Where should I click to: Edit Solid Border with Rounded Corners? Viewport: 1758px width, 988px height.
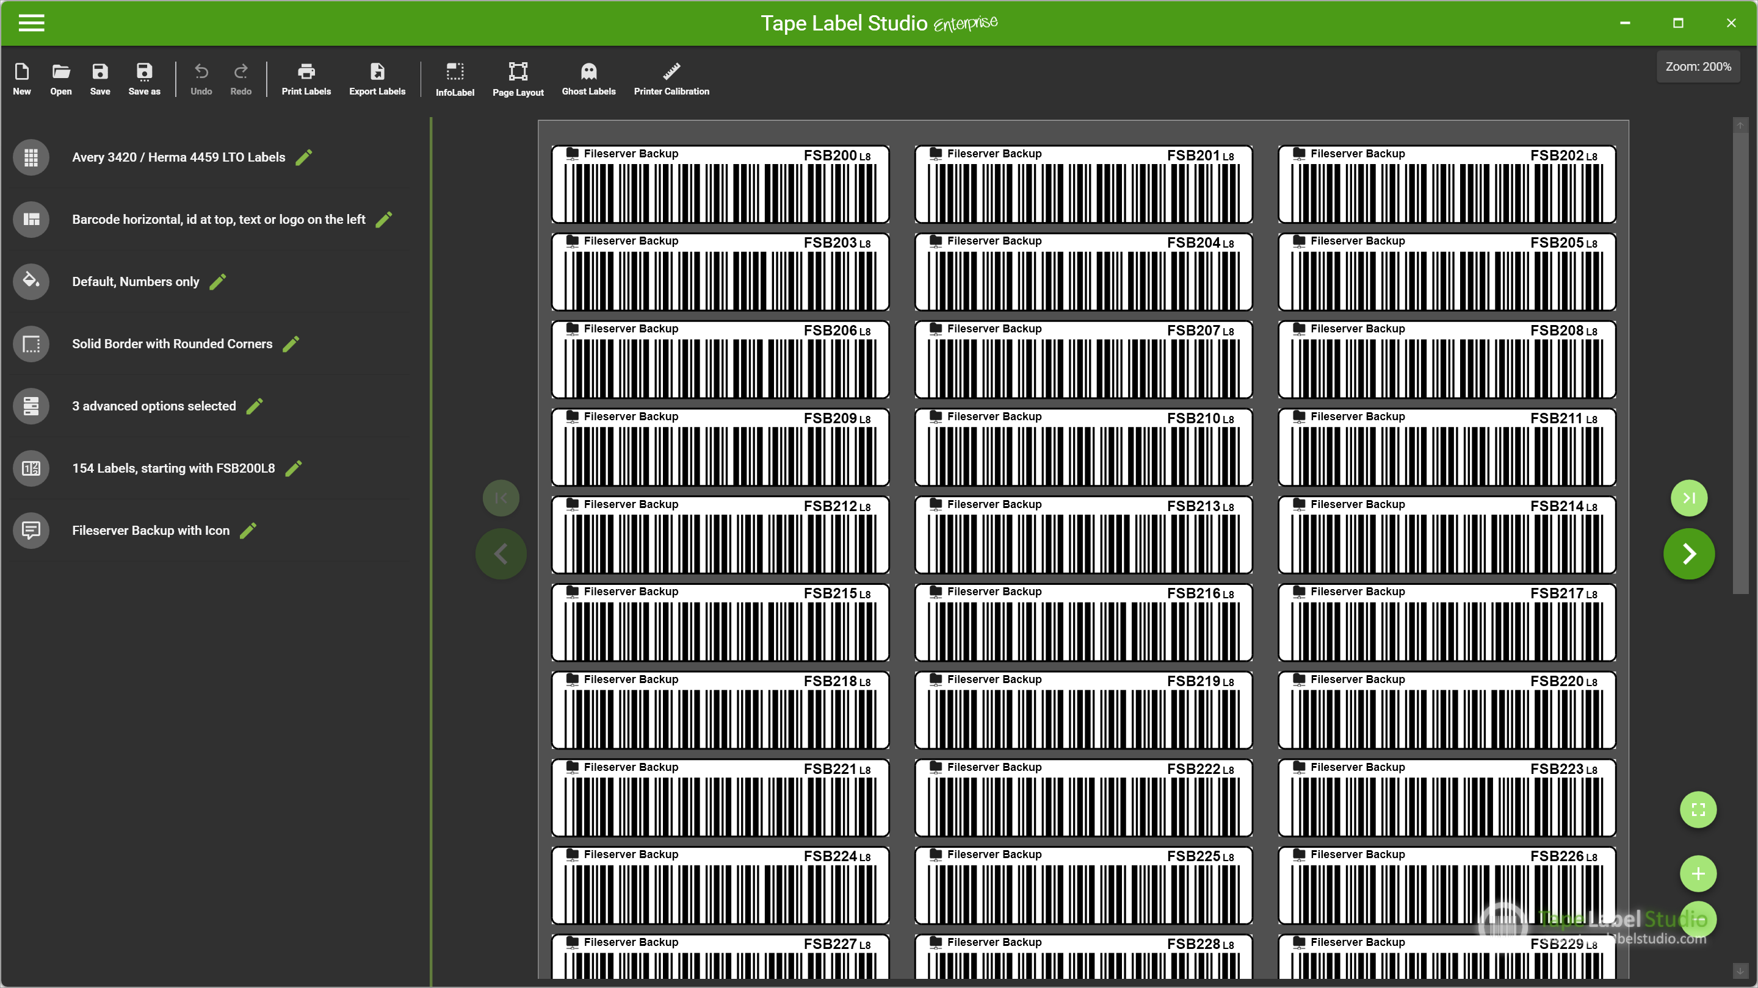point(291,343)
